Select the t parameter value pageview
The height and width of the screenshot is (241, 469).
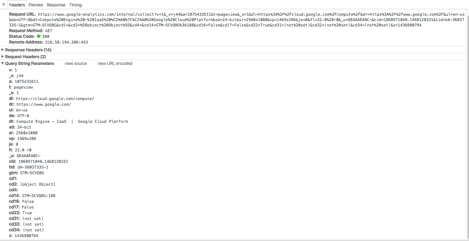pos(23,87)
